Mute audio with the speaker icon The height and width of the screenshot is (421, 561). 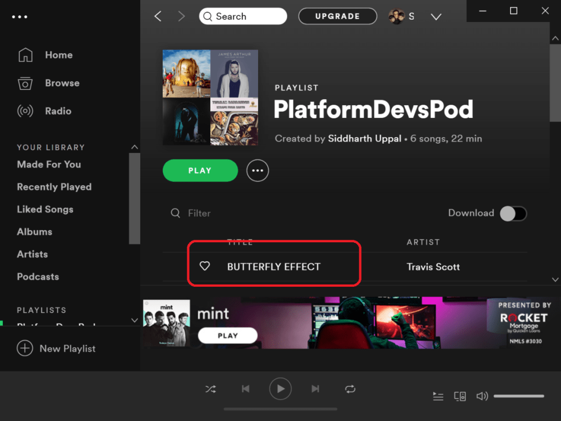click(x=482, y=396)
